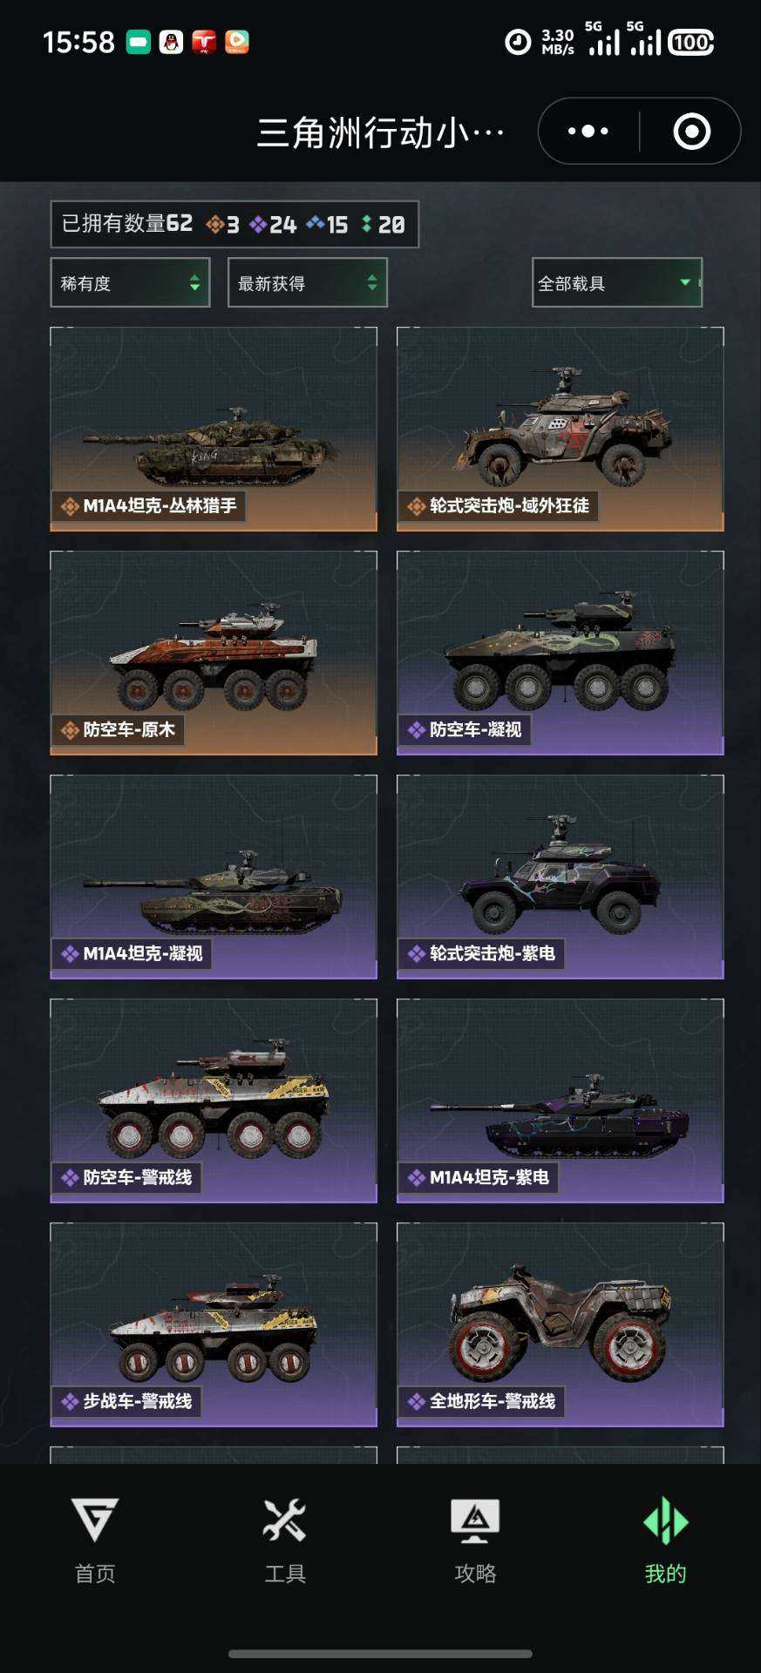
Task: Tap the blue rarity count icon showing 15
Action: (x=316, y=224)
